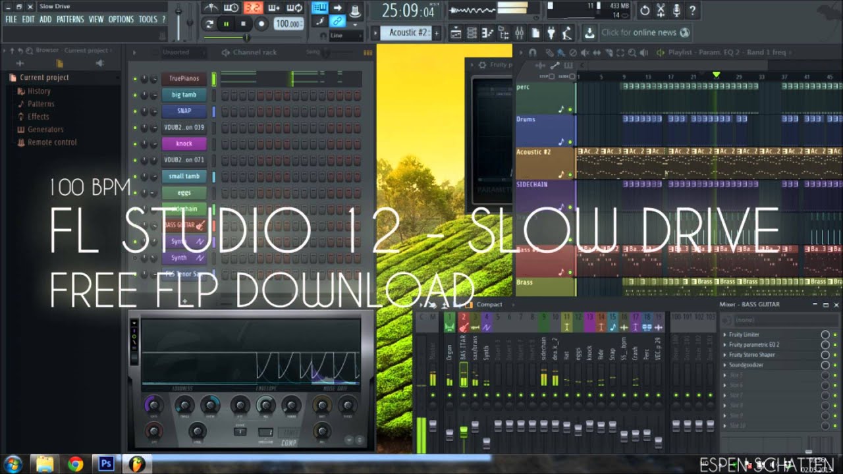The image size is (843, 474).
Task: Click the typing keyboard to piano icon
Action: point(320,8)
